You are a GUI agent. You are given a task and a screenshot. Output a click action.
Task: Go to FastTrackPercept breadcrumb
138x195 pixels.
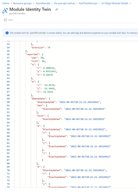coord(88,3)
